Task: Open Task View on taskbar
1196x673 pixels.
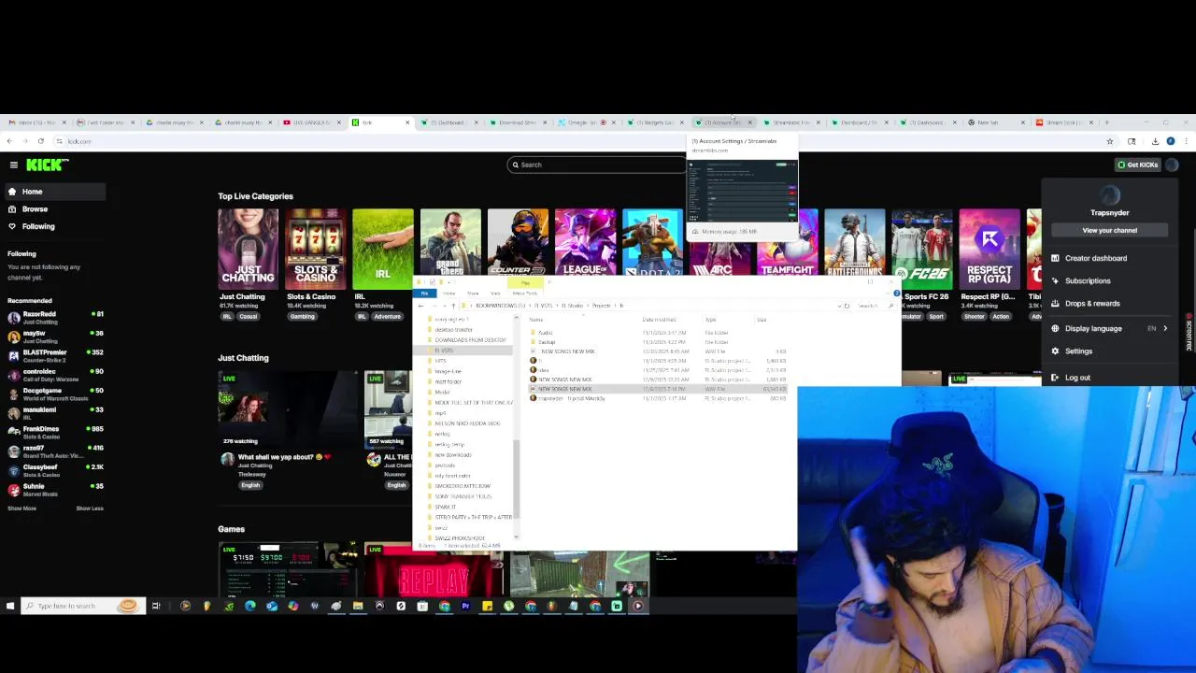Action: click(x=156, y=606)
